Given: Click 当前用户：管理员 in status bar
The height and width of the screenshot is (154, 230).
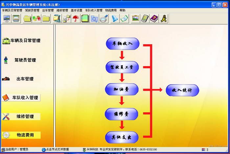Looking at the screenshot, I should pos(17,149).
